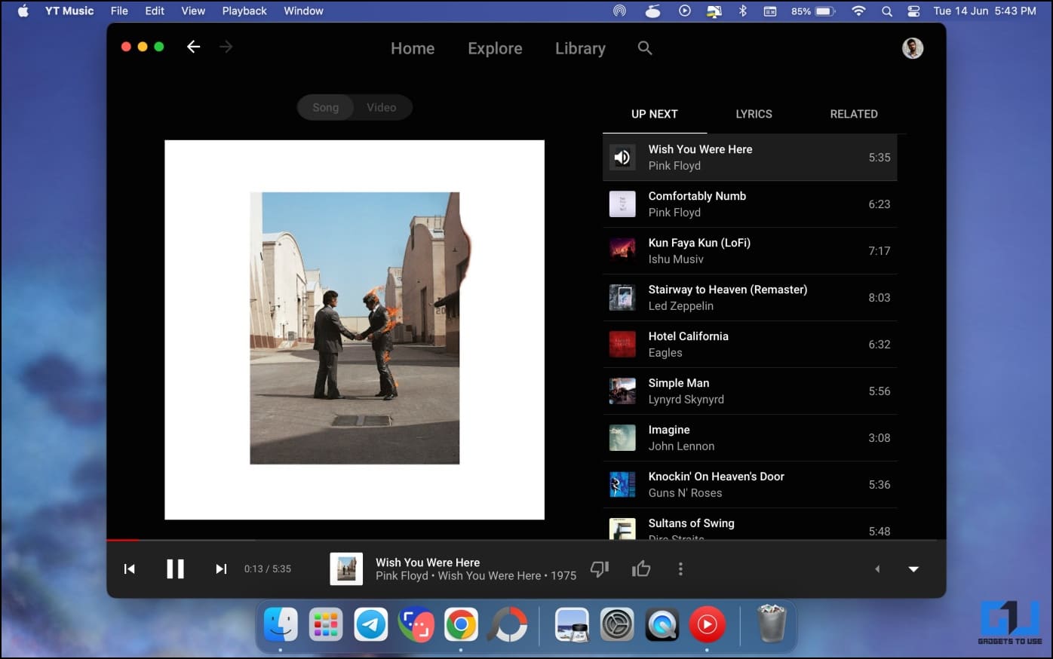Open the Edit menu

155,11
